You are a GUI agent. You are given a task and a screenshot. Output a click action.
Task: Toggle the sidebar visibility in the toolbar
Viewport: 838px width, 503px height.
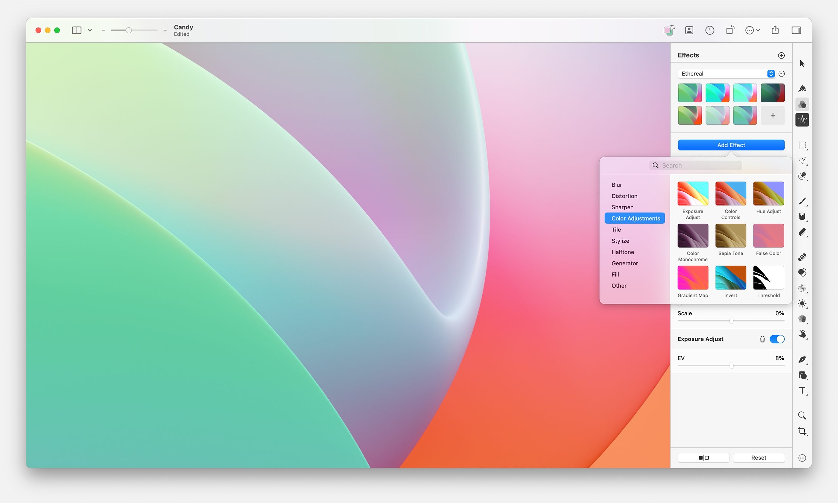(76, 30)
